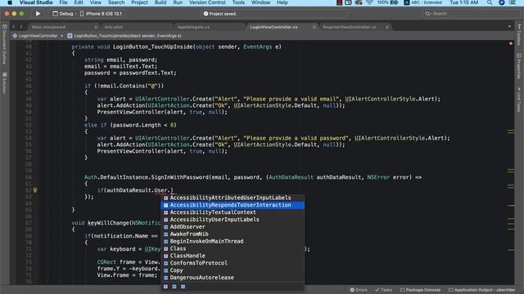The image size is (524, 294).
Task: Open the Tools menu
Action: 238,2
